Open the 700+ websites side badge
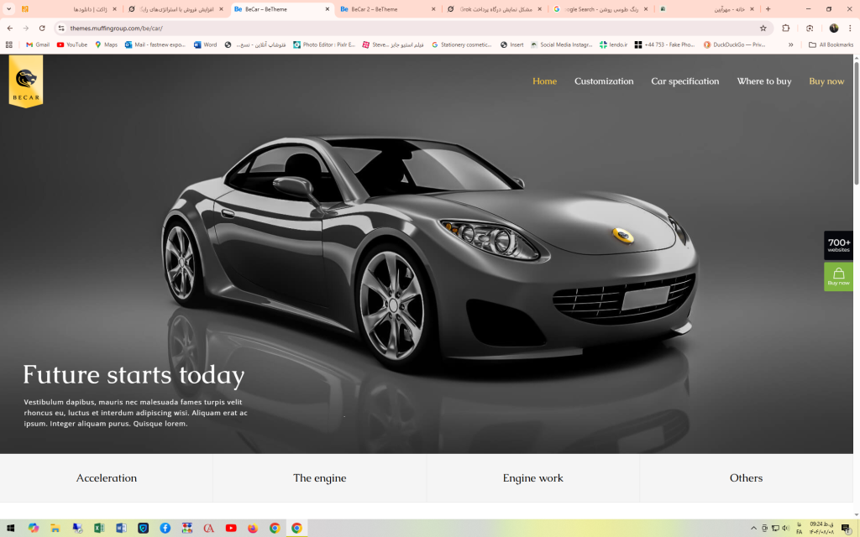Image resolution: width=860 pixels, height=537 pixels. coord(838,245)
